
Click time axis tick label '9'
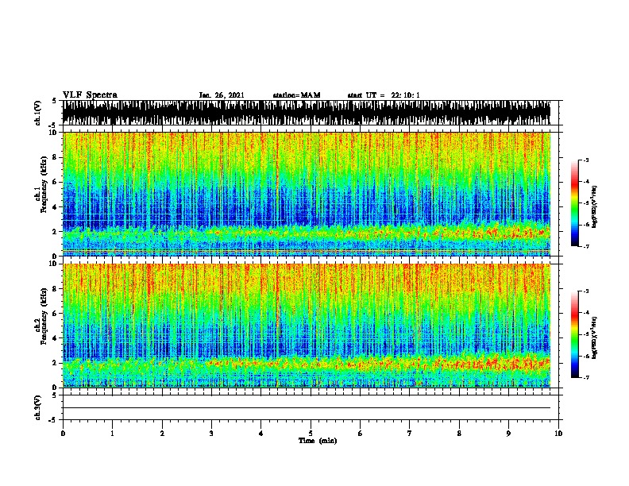click(x=508, y=434)
